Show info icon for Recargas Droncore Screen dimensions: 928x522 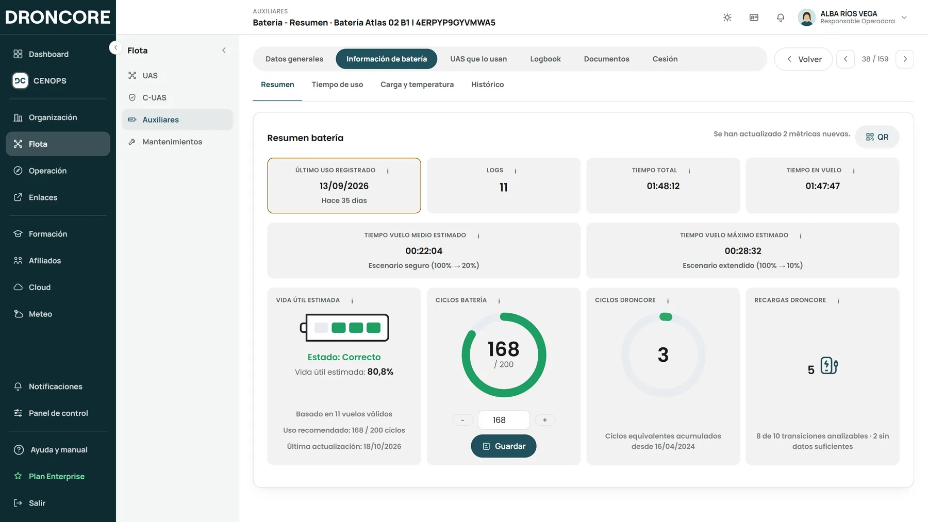point(838,300)
